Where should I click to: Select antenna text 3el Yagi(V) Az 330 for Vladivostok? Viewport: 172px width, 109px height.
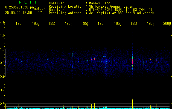(122, 13)
